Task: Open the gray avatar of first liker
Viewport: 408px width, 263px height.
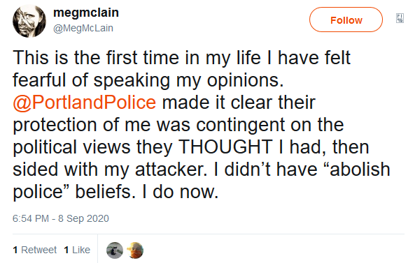Action: (x=115, y=250)
